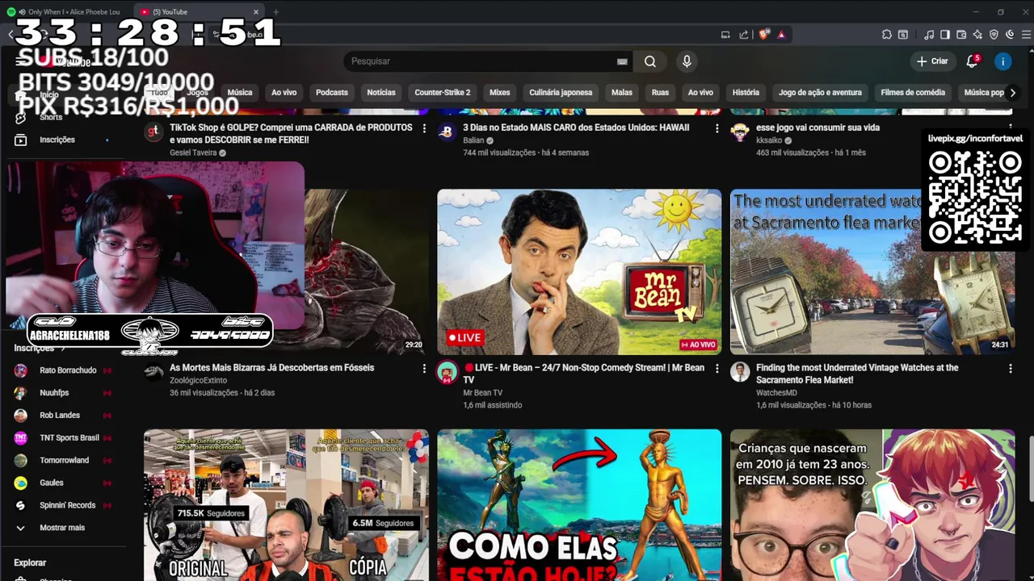Open options for TikTok Shop video
This screenshot has width=1034, height=581.
click(424, 128)
